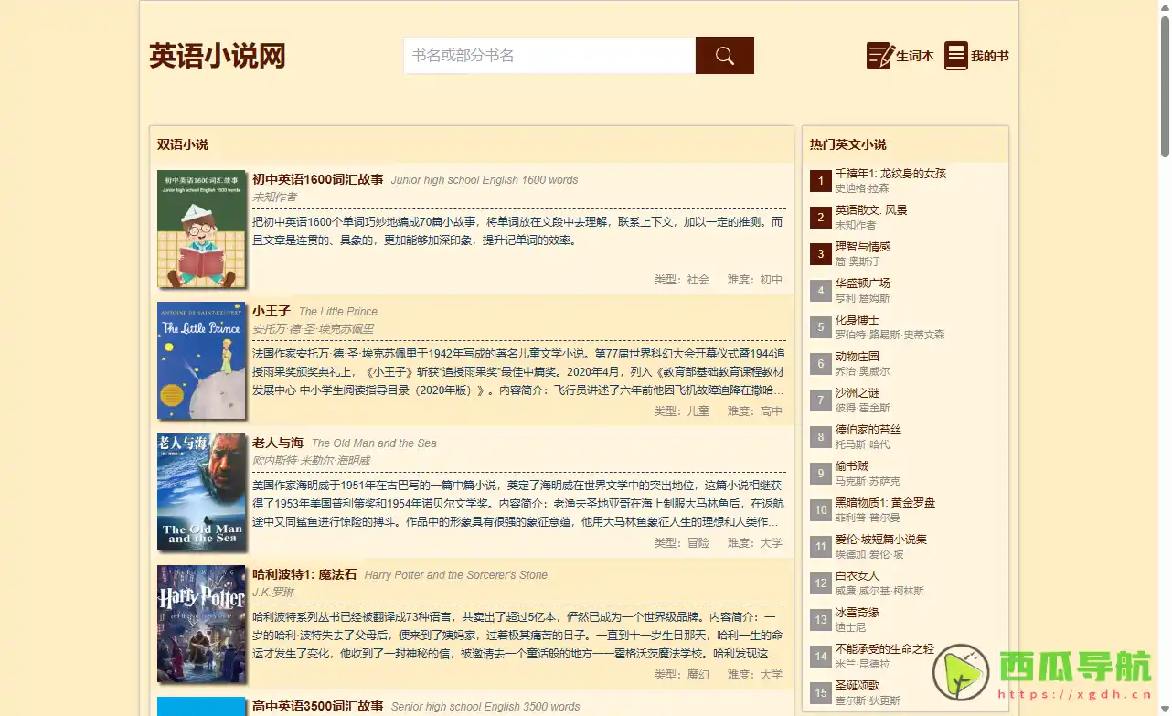Click the search magnifier icon
Screen dimensions: 1172x716
(723, 56)
